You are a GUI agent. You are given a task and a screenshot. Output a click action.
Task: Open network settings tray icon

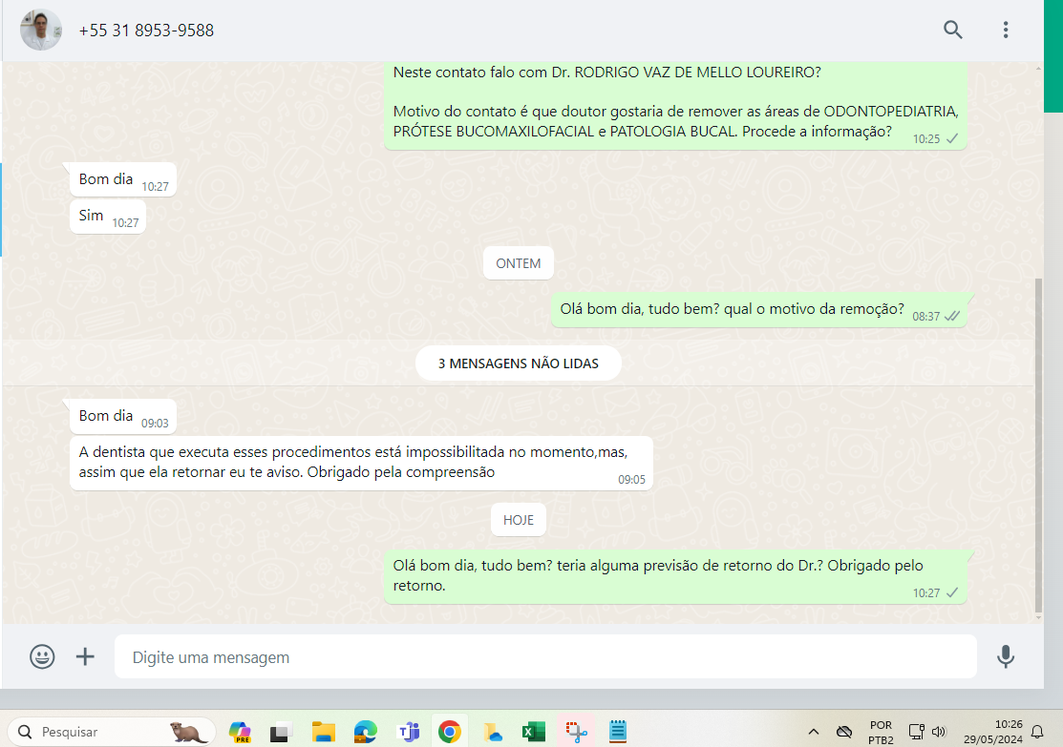coord(917,732)
